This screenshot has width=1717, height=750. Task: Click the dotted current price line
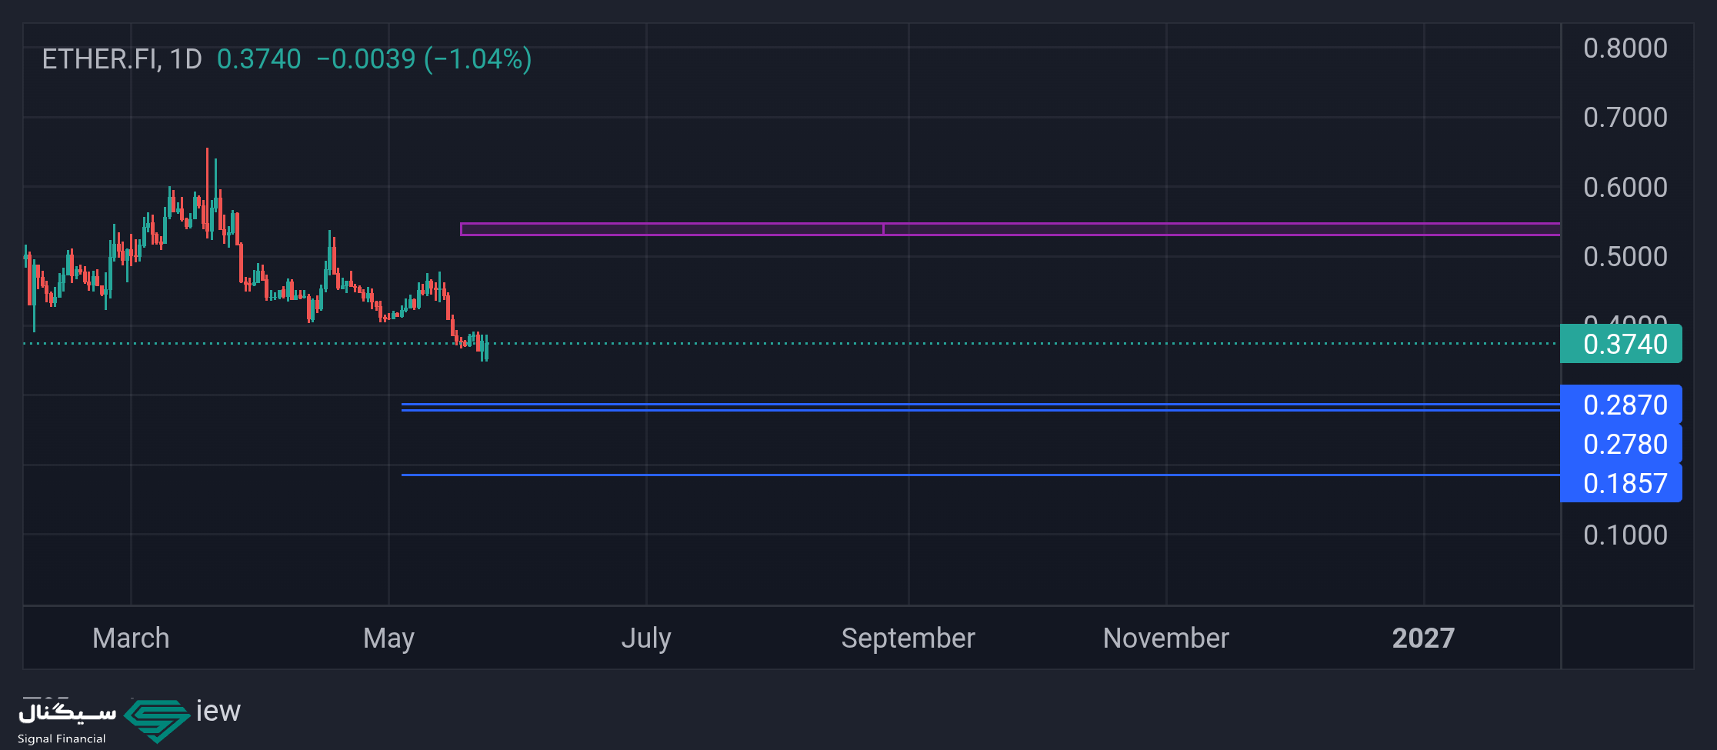(792, 343)
